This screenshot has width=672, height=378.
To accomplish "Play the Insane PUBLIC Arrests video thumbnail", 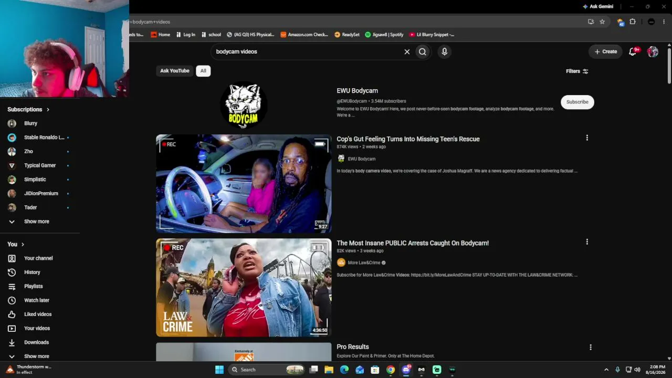I will click(244, 287).
